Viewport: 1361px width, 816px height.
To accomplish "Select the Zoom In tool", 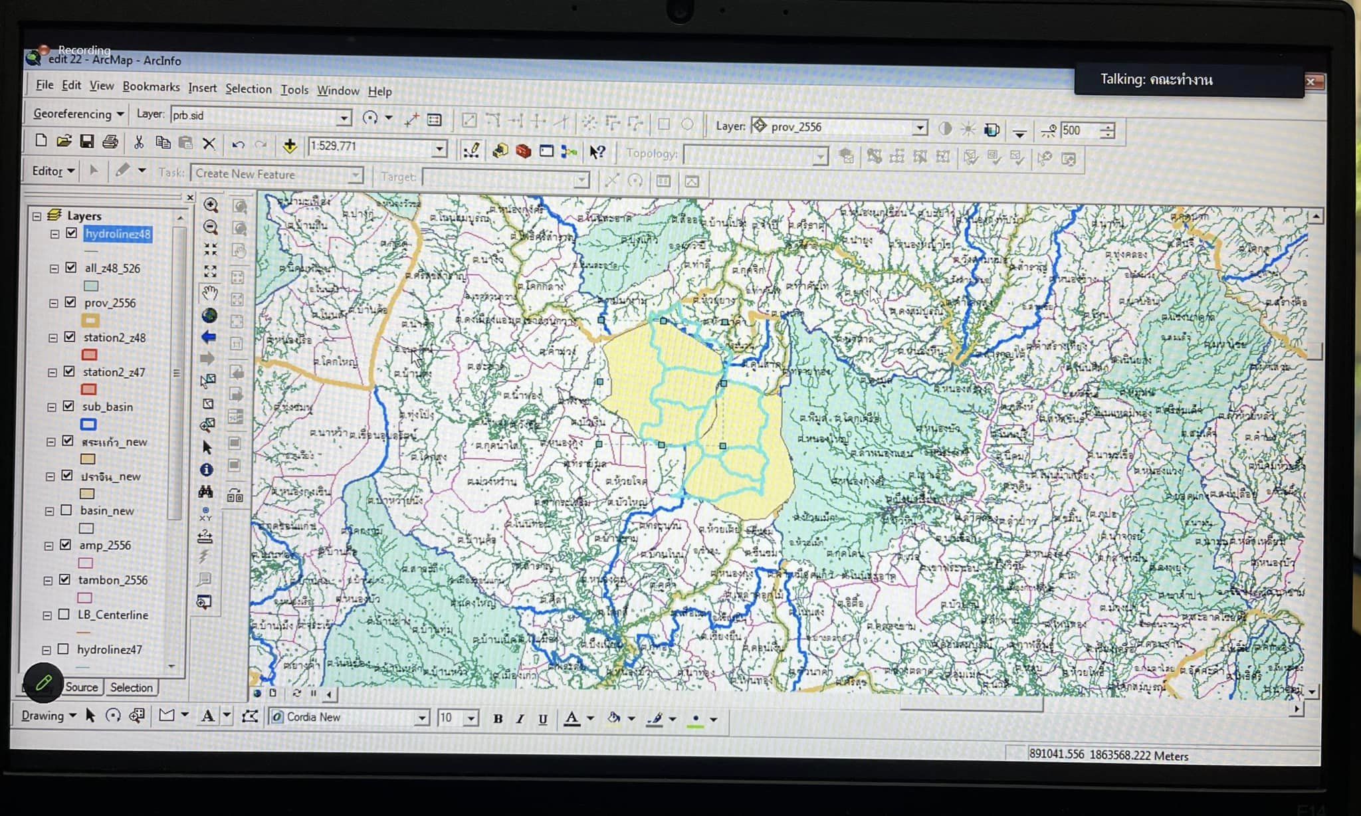I will (211, 205).
